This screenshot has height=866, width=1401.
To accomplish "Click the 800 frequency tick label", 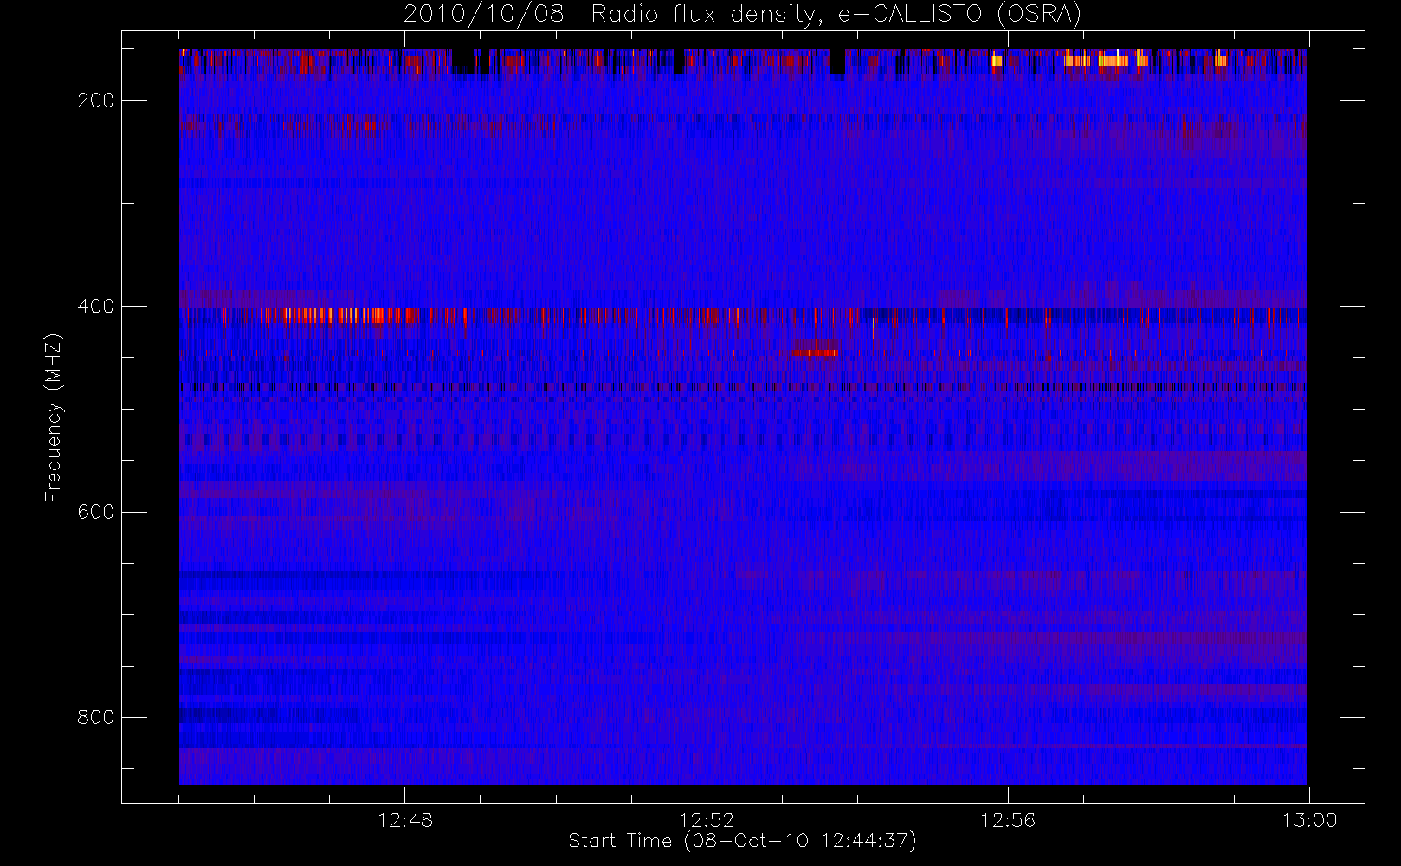I will point(95,717).
